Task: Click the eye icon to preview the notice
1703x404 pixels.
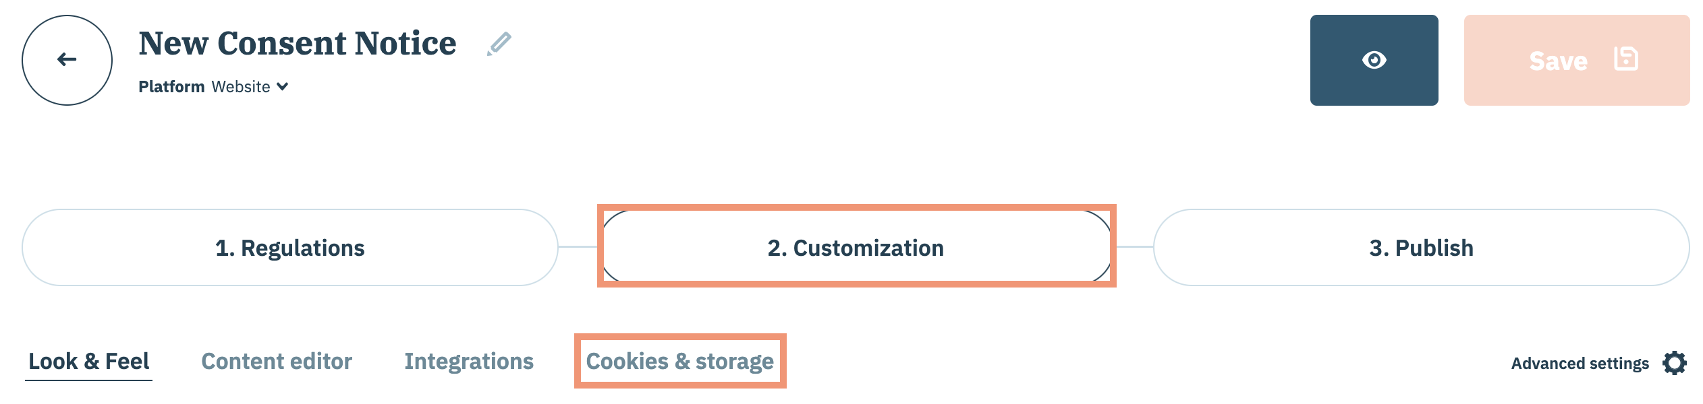Action: click(x=1374, y=60)
